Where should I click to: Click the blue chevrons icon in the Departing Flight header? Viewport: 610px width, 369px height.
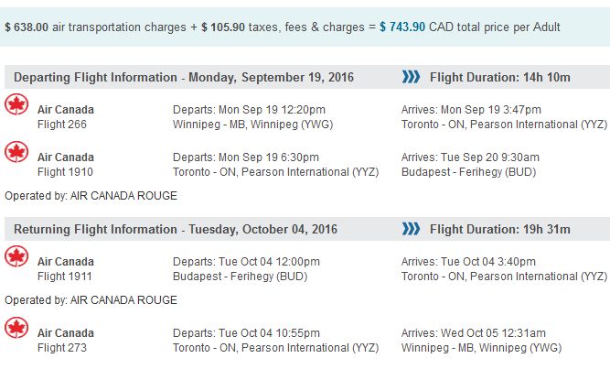411,77
